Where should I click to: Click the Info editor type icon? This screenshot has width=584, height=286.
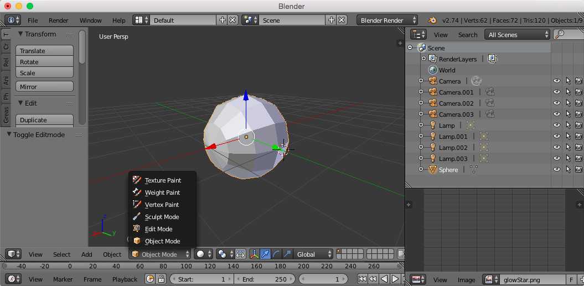click(x=13, y=20)
